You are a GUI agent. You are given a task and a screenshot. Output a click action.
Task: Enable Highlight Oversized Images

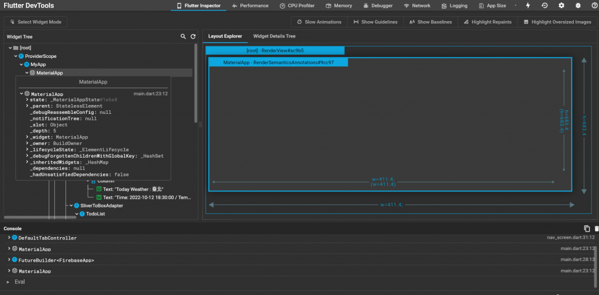[557, 22]
